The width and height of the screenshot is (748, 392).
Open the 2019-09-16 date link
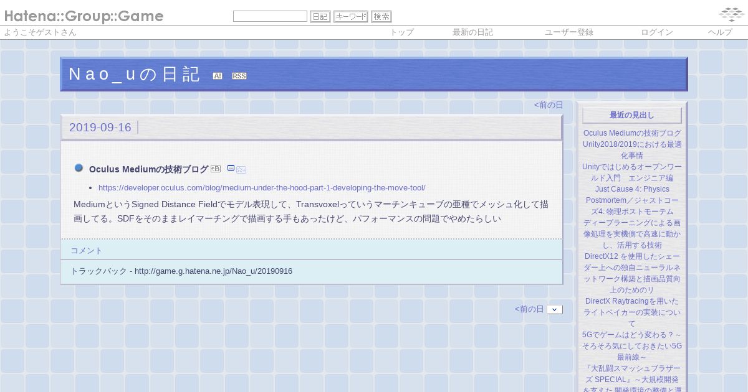click(100, 128)
